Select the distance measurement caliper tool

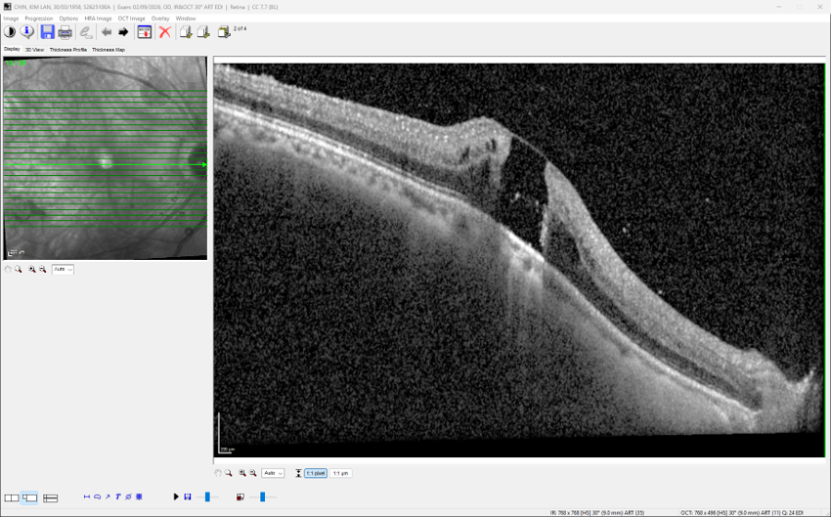(87, 496)
